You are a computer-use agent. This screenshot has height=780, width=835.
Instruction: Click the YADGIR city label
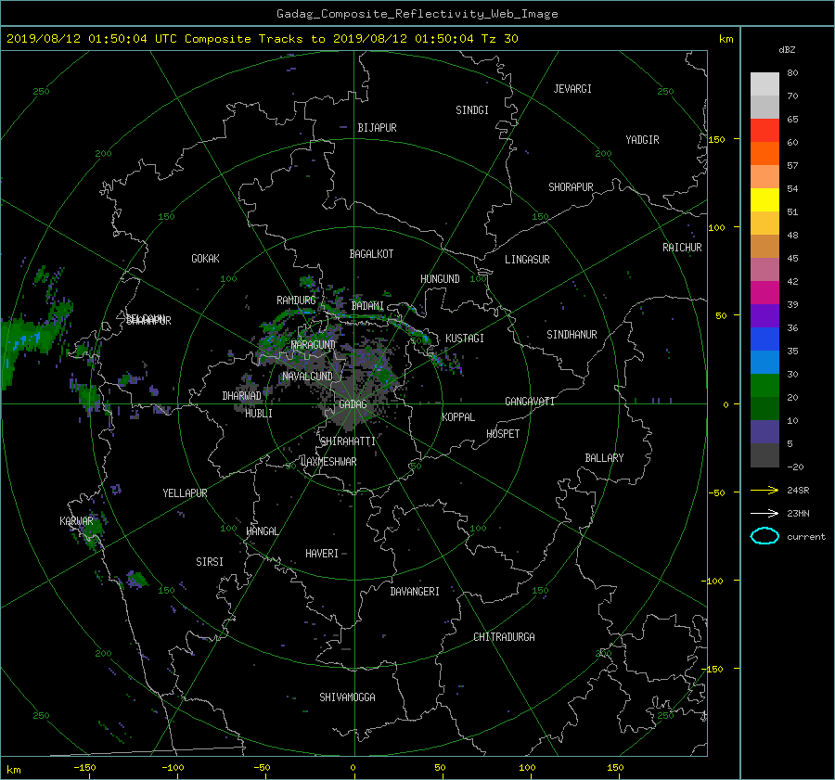642,140
